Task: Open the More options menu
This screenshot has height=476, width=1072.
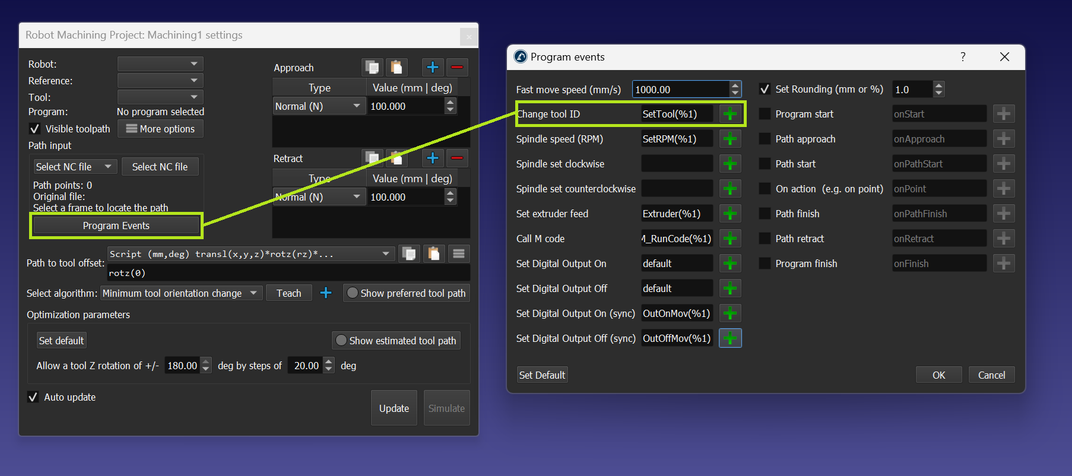Action: [x=160, y=129]
